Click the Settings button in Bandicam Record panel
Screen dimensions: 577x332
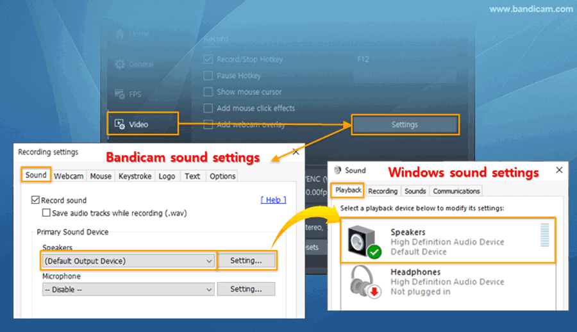click(405, 125)
